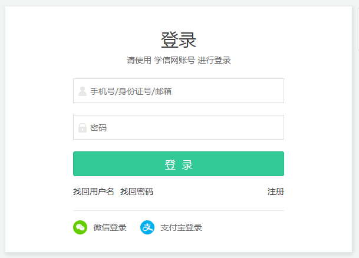The width and height of the screenshot is (359, 258).
Task: Click the green WeChat logo icon
Action: click(80, 227)
